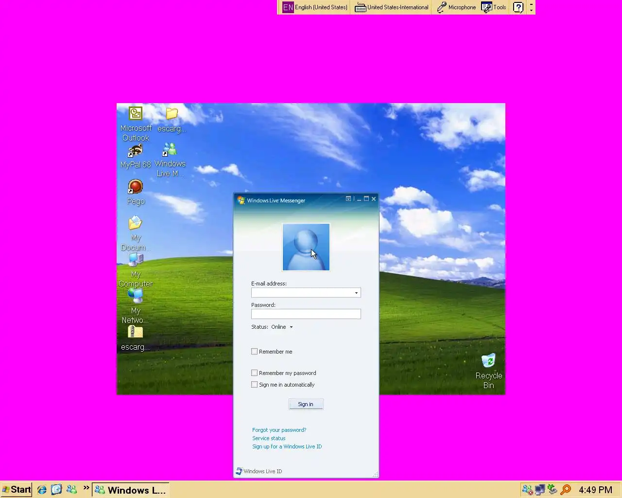Image resolution: width=622 pixels, height=498 pixels.
Task: Open the Tools menu in language bar
Action: tap(494, 7)
